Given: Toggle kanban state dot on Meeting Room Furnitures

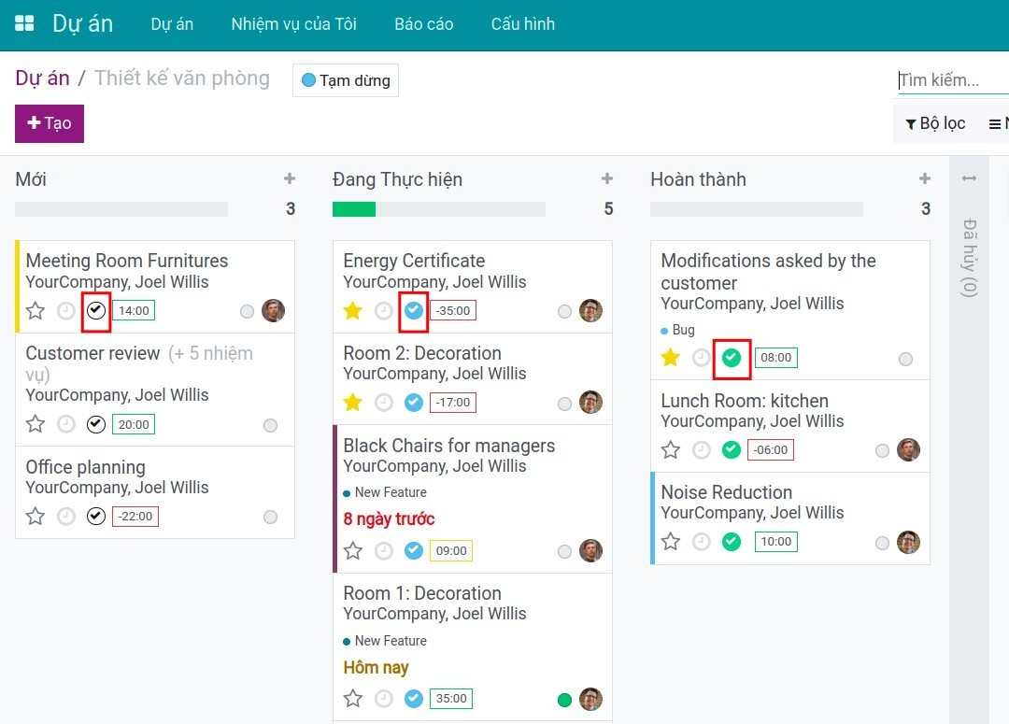Looking at the screenshot, I should pos(247,312).
